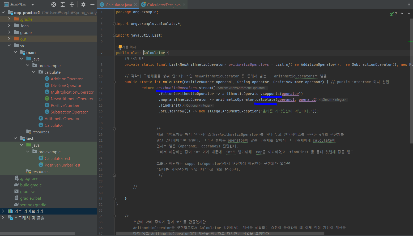Fold the comment block at line 19
This screenshot has height=236, width=413.
point(114,129)
